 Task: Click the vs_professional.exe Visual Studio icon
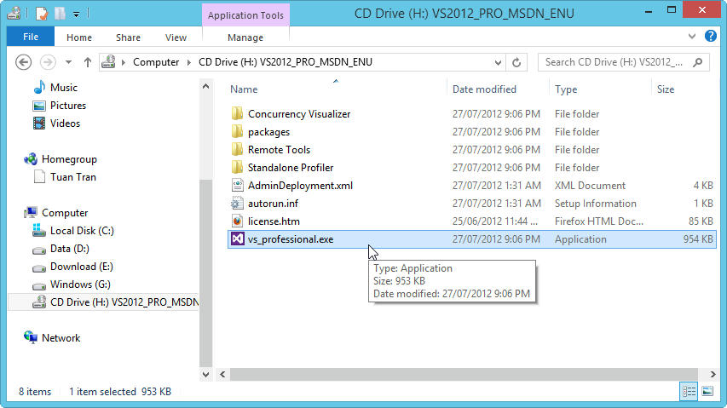coord(238,239)
